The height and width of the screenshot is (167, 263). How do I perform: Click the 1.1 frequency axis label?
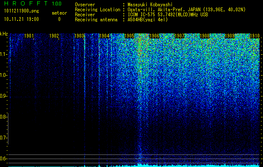3,54
